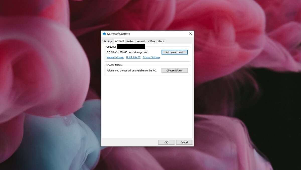Image resolution: width=301 pixels, height=170 pixels.
Task: Open the Office tab
Action: coord(152,41)
